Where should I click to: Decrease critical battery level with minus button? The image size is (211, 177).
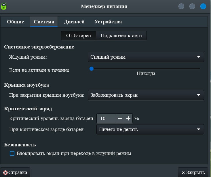coord(120,118)
